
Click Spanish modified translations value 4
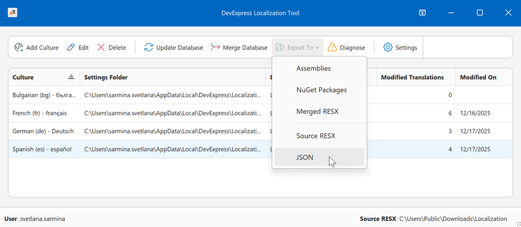coord(450,149)
